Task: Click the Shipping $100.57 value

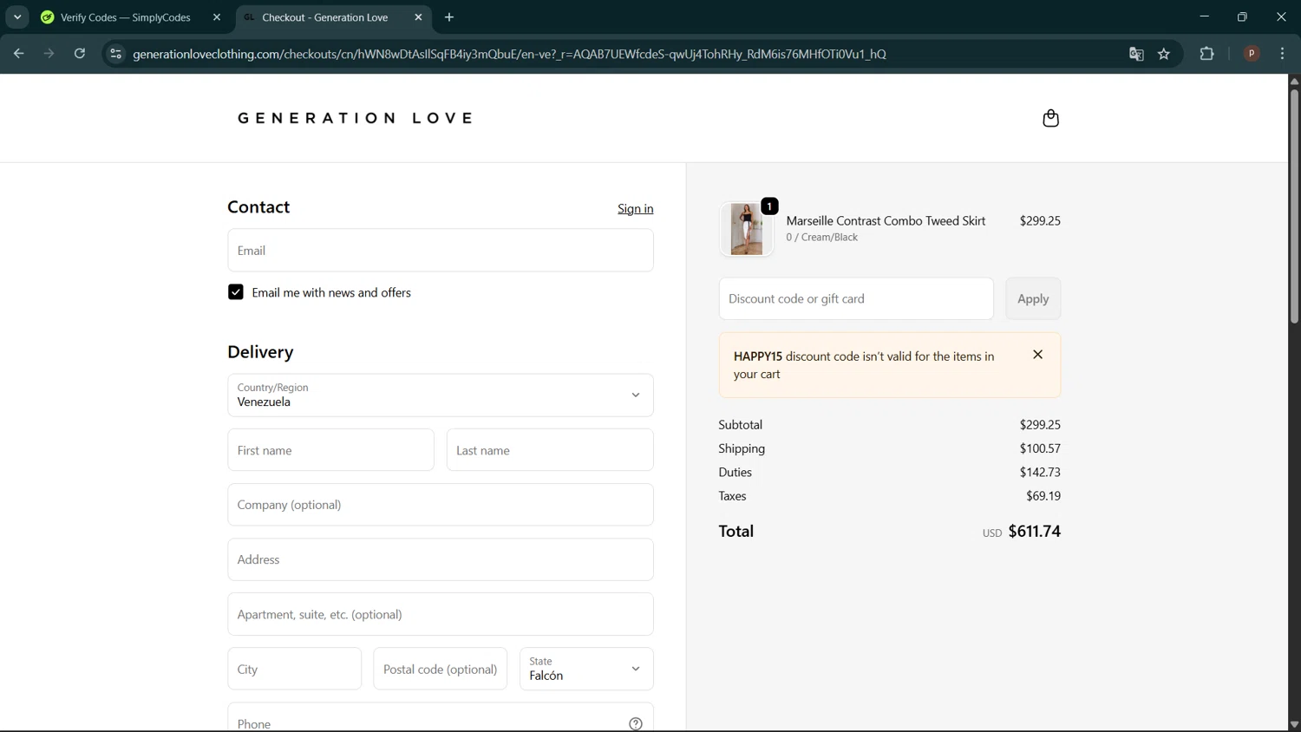Action: pyautogui.click(x=1040, y=448)
